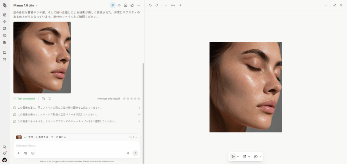Zoom out the canvas with minus

click(166, 5)
